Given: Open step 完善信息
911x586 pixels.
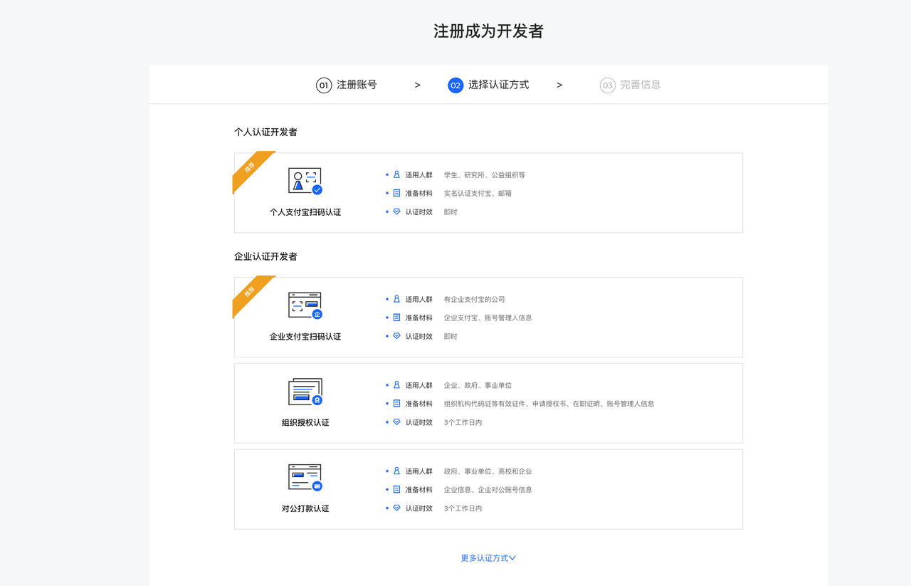Looking at the screenshot, I should [640, 85].
